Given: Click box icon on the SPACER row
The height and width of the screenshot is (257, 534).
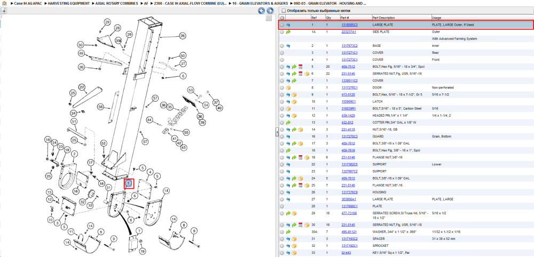Looking at the screenshot, I should [x=294, y=239].
